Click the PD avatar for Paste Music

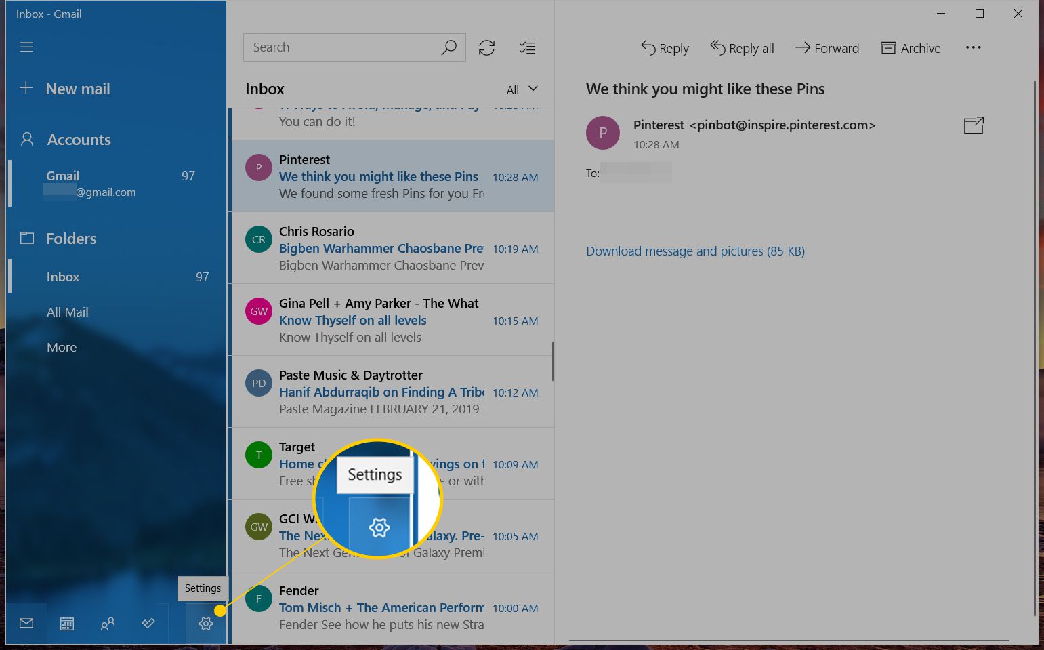259,383
